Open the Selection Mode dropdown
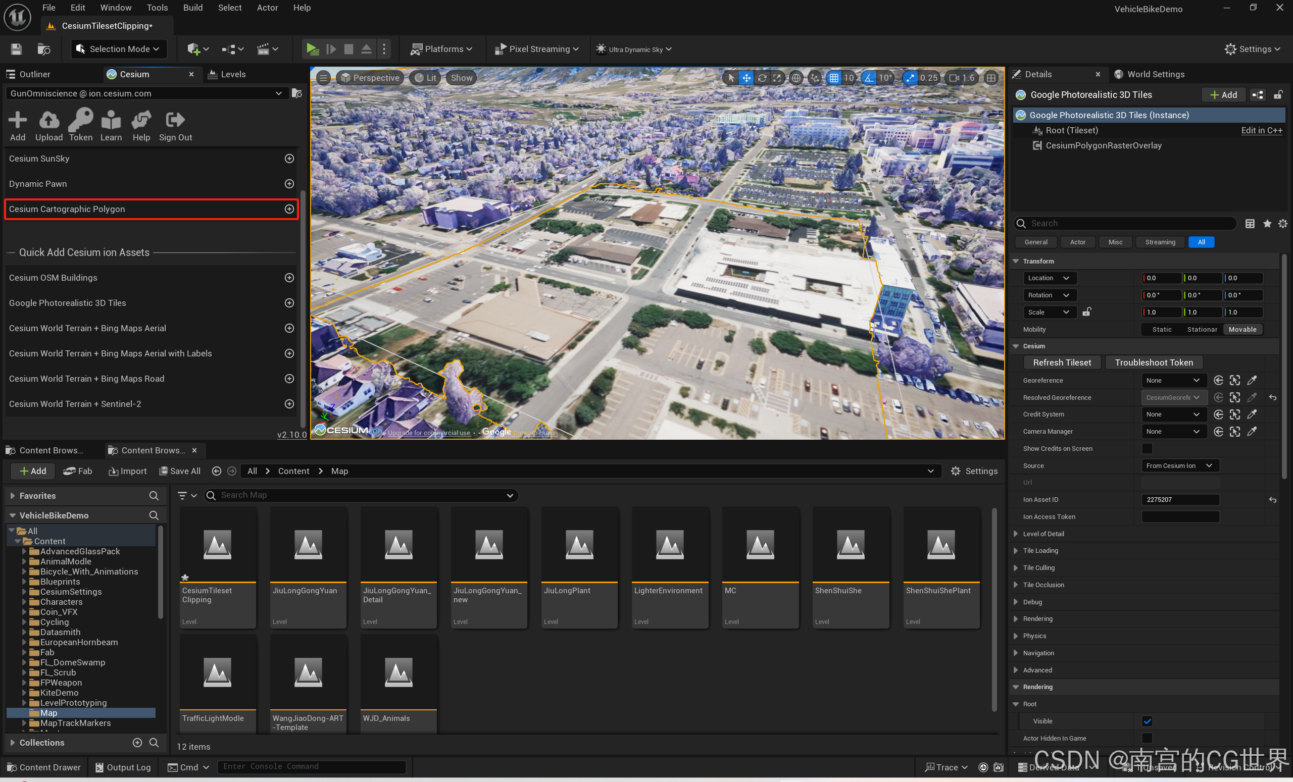The width and height of the screenshot is (1293, 782). [x=119, y=49]
